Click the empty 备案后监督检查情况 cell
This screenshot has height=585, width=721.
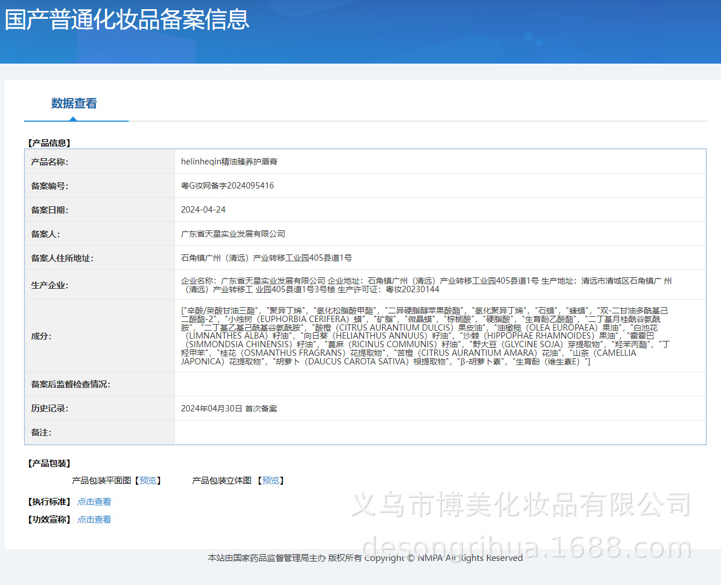440,384
